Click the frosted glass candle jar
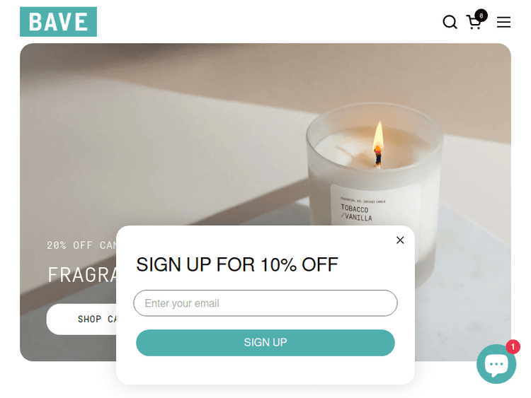531x398 pixels. tap(375, 163)
